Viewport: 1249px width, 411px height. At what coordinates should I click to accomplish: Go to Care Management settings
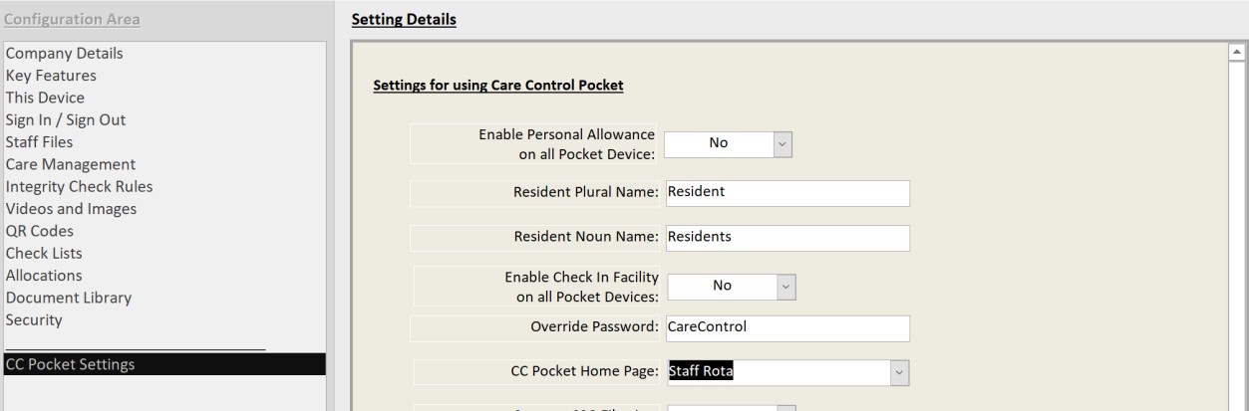pos(71,164)
